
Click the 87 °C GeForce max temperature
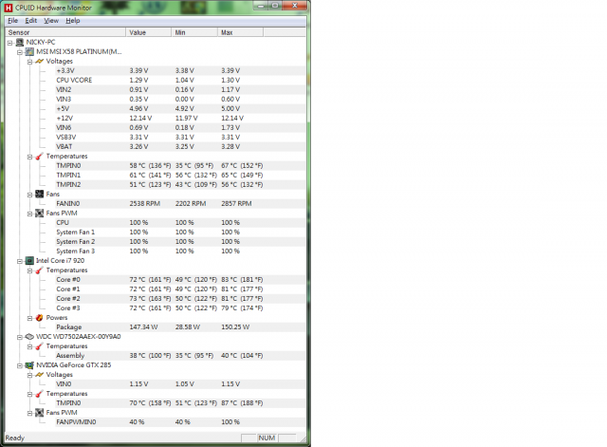pos(242,402)
